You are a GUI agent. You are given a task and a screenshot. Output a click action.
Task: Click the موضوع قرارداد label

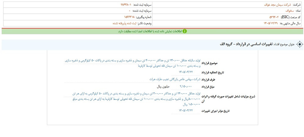209,63
